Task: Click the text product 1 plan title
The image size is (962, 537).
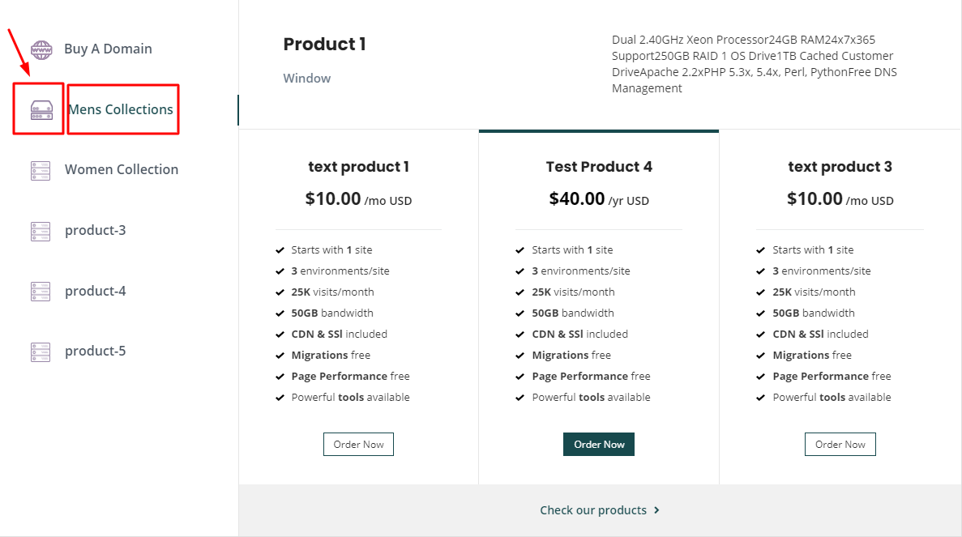Action: 358,167
